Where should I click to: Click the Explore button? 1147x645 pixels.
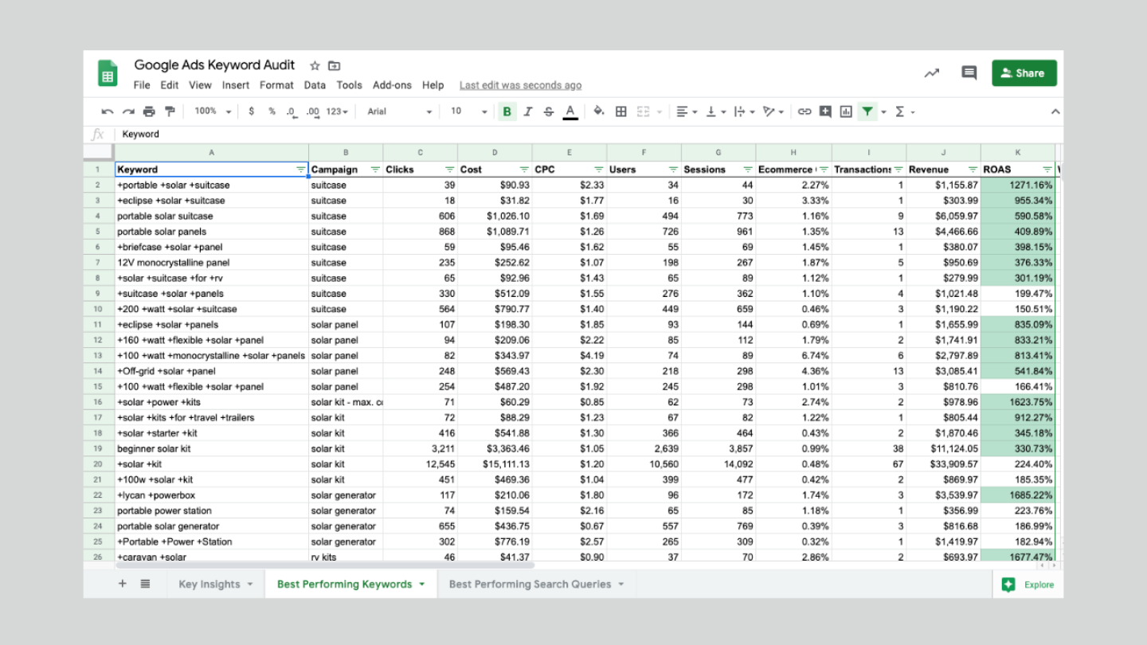click(1028, 584)
